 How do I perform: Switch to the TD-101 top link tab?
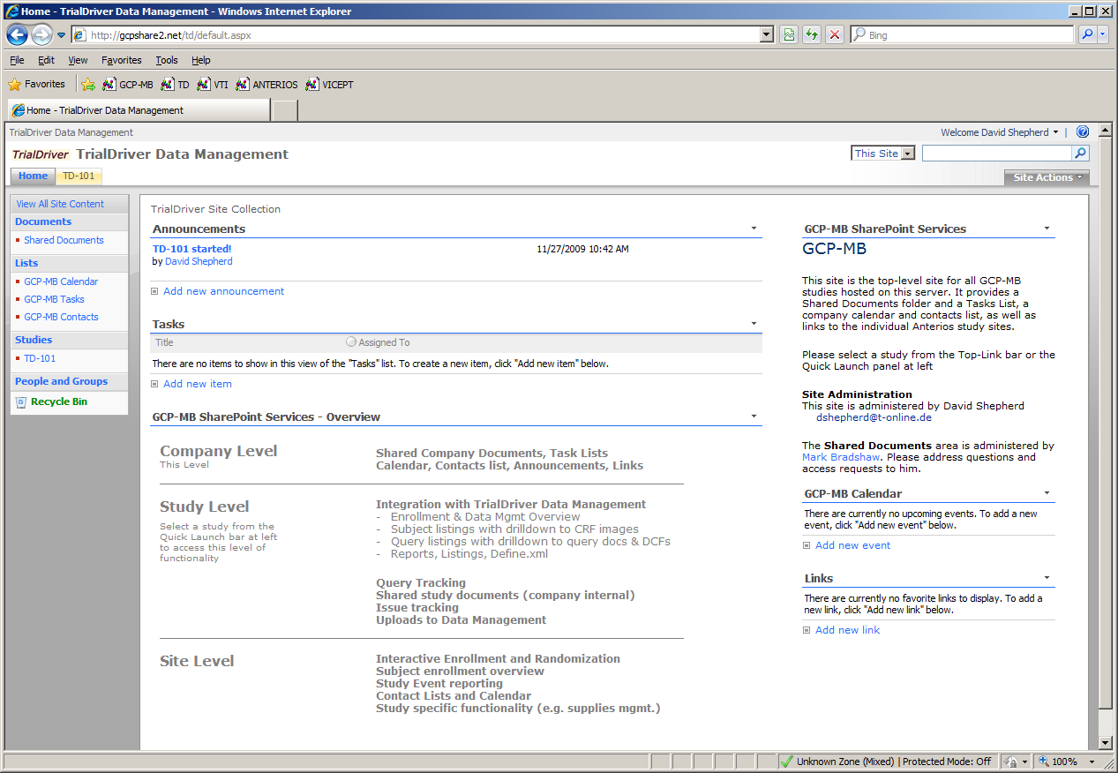pos(79,176)
